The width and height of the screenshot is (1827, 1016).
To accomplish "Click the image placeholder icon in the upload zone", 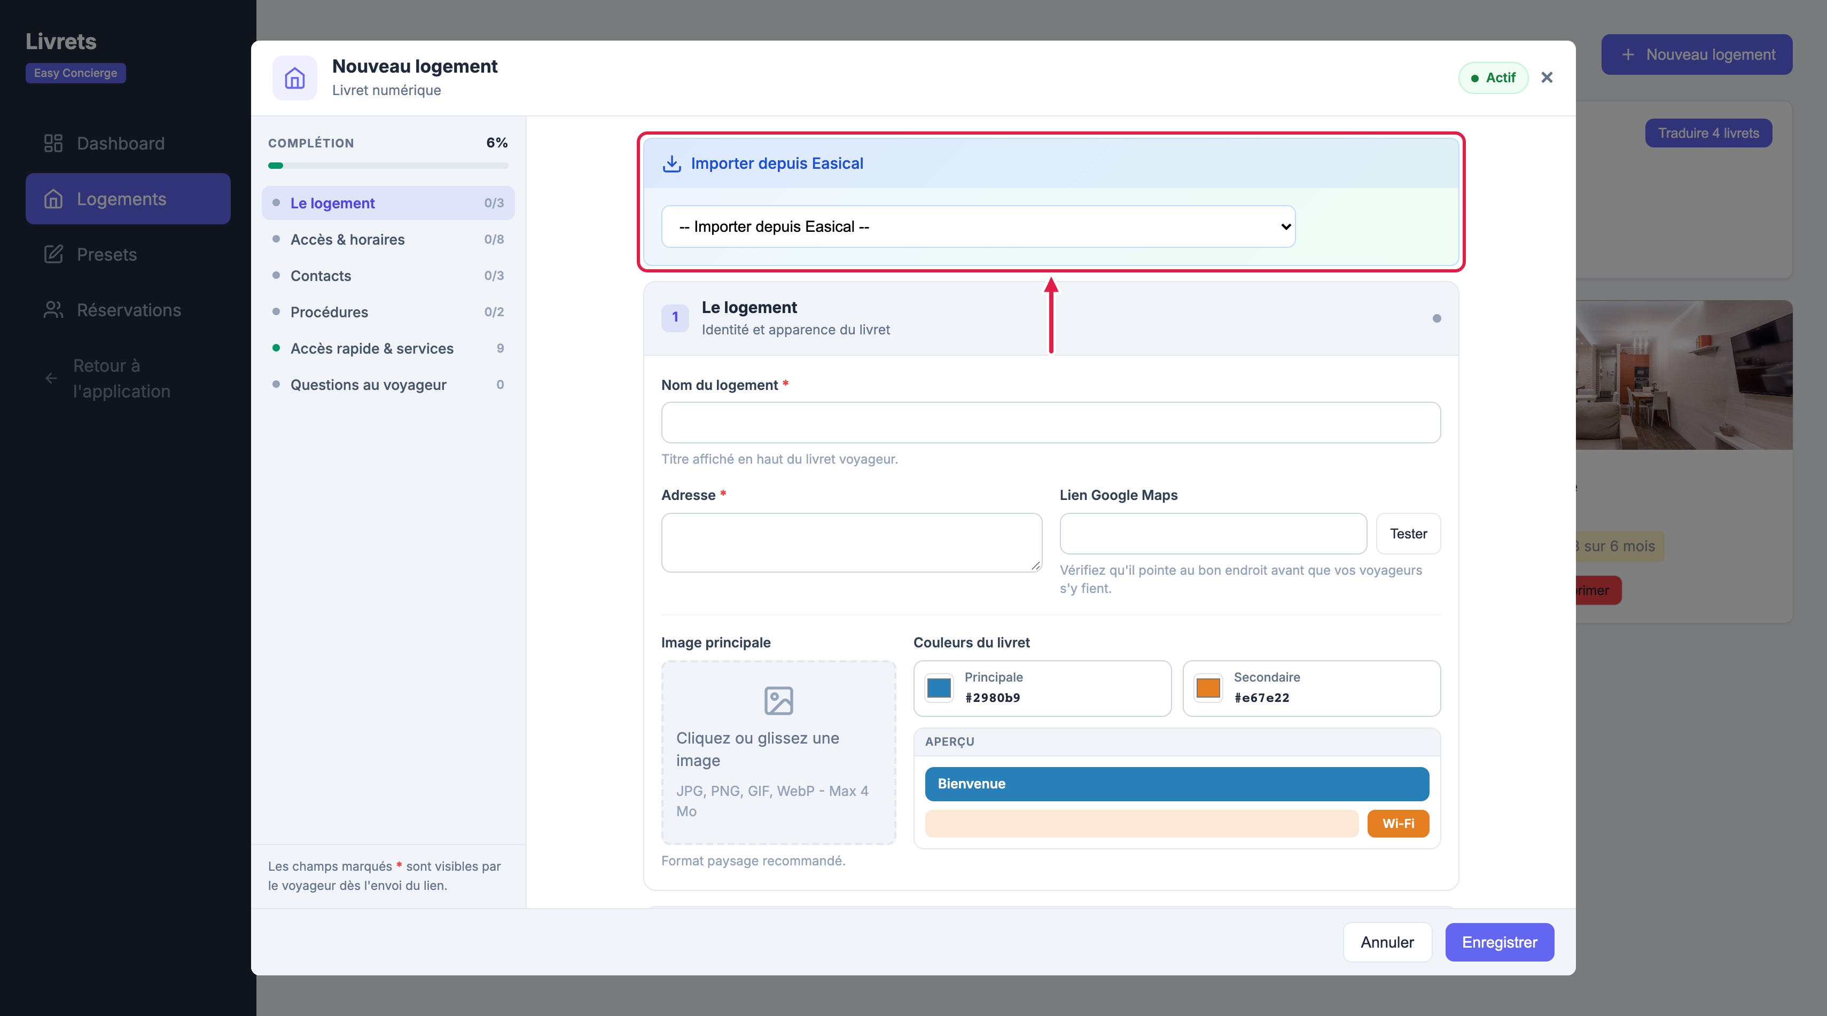I will coord(778,700).
